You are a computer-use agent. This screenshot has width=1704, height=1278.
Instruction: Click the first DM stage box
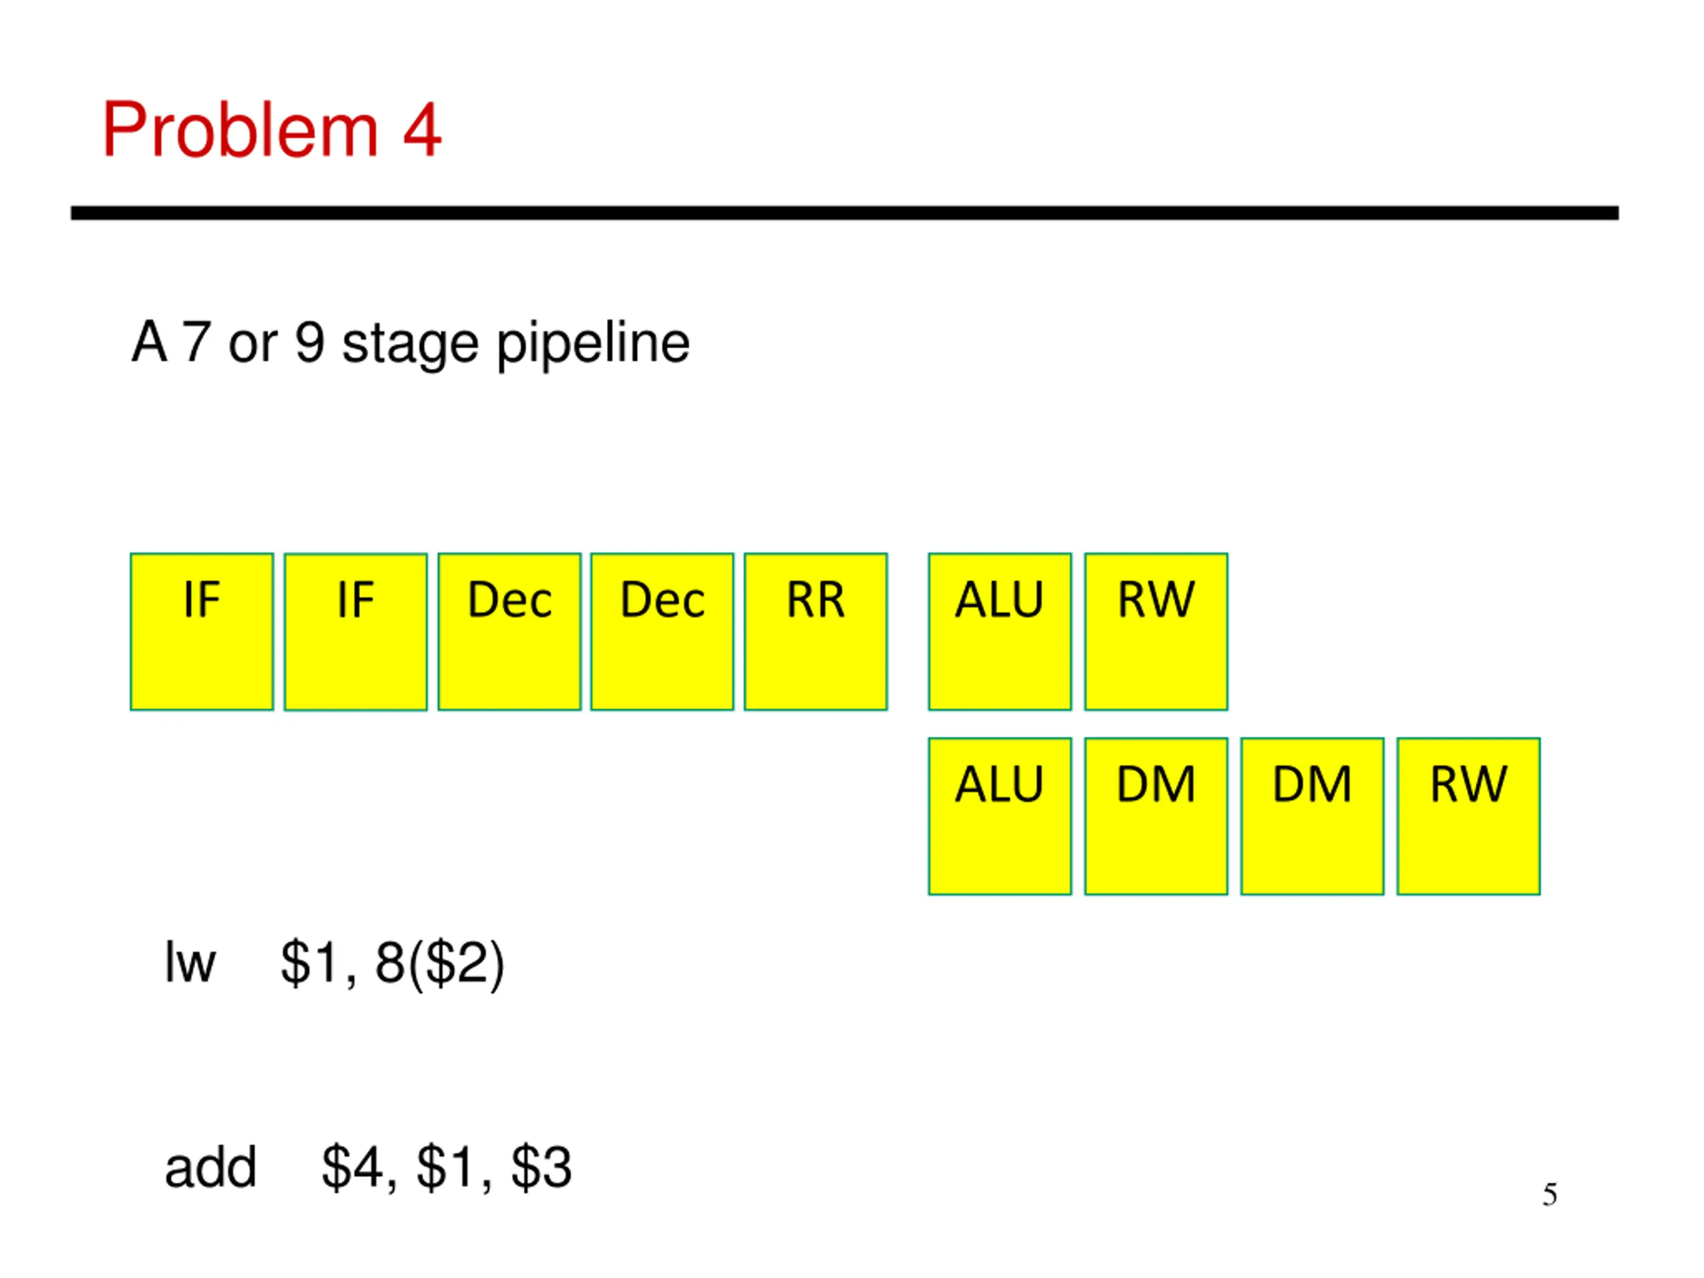pyautogui.click(x=1156, y=817)
